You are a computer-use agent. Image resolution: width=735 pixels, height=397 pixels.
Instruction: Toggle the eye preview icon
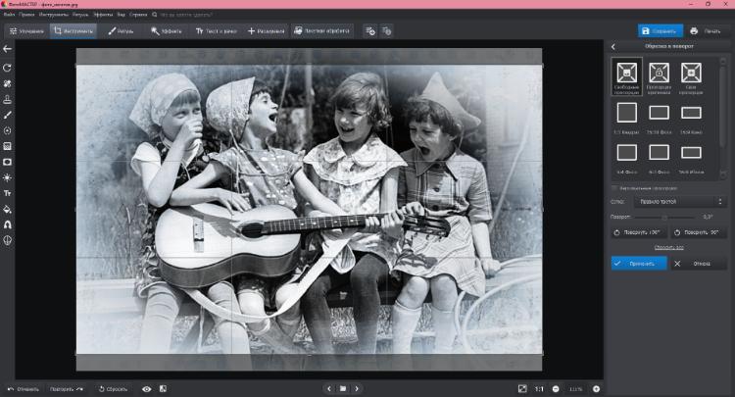tap(146, 389)
